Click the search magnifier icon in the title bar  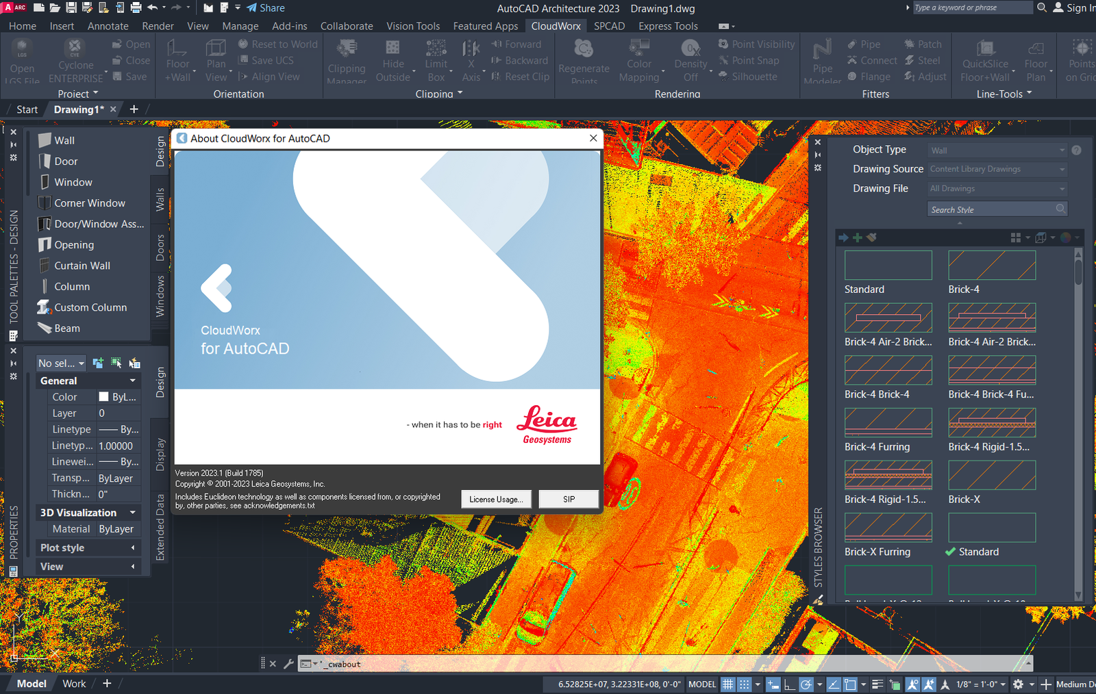point(1042,8)
